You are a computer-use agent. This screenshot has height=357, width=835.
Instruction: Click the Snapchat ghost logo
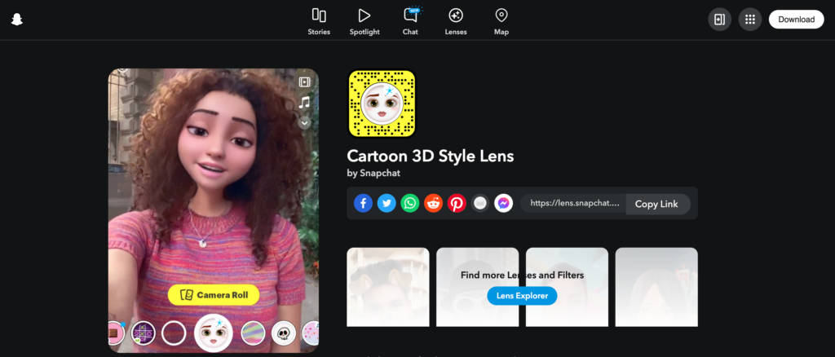17,20
